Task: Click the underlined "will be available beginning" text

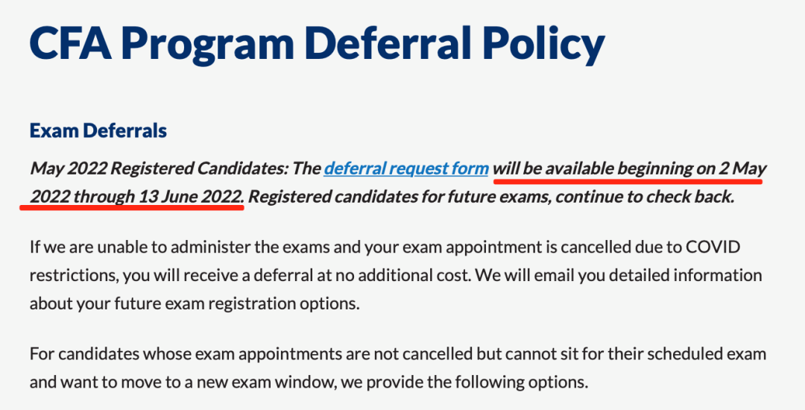Action: point(592,168)
